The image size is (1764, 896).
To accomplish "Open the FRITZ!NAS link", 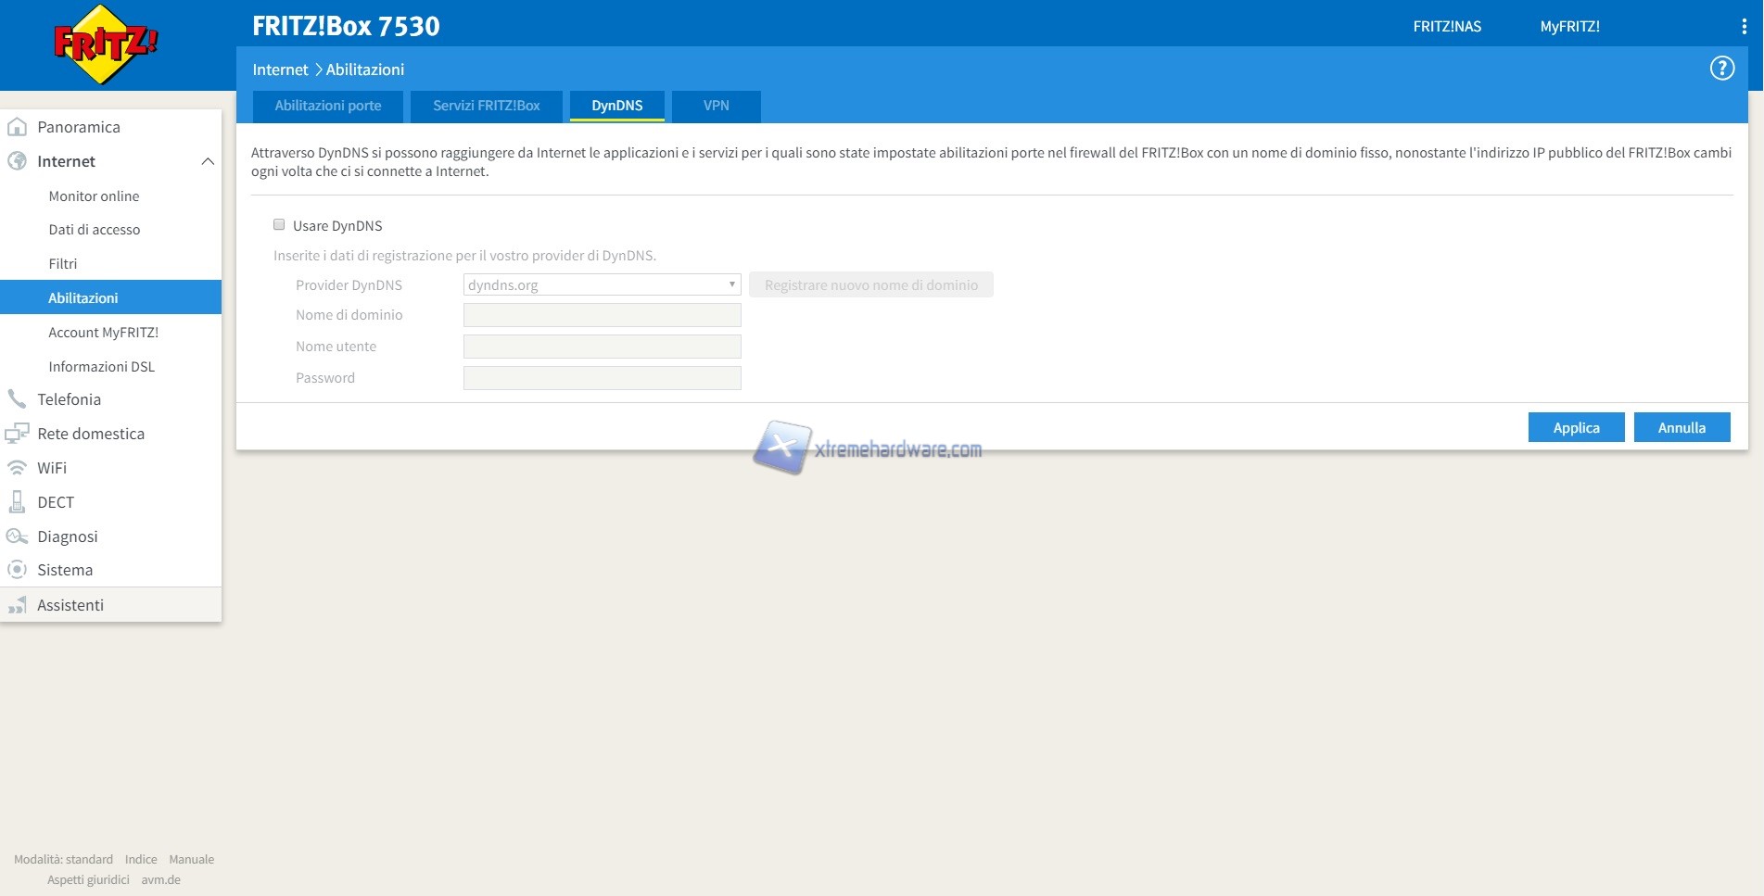I will (1446, 27).
